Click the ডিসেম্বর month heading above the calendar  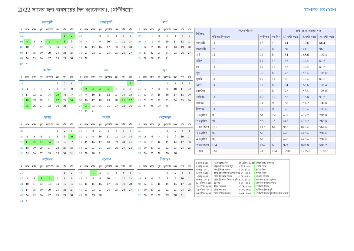[165, 159]
